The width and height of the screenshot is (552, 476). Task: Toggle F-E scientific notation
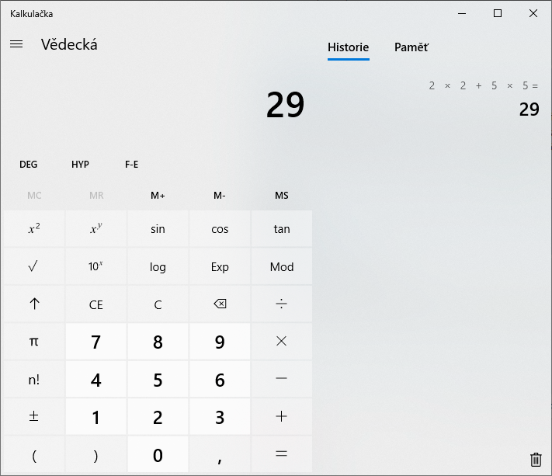tap(131, 165)
